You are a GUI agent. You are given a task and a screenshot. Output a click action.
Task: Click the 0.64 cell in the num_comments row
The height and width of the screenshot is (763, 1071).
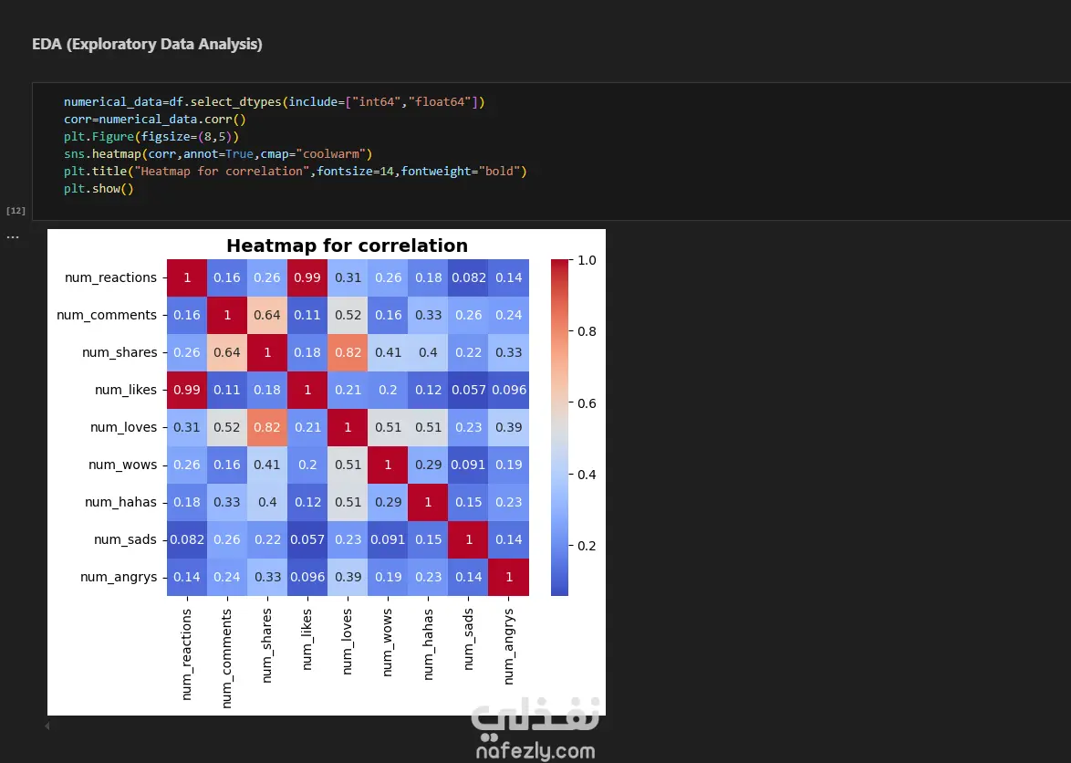(267, 315)
